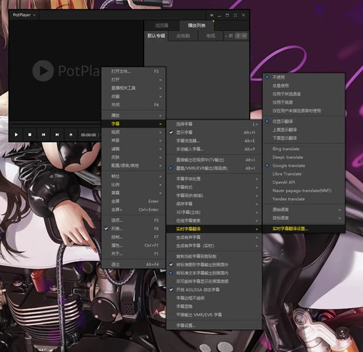Toggle the 列表... (F6) checked item
This screenshot has height=352, width=363.
point(134,228)
